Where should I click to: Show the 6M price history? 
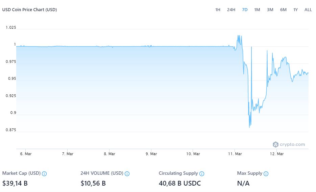(x=283, y=10)
